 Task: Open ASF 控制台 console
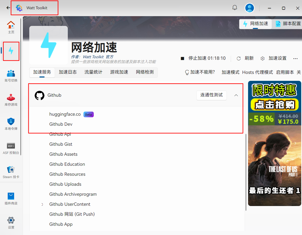coord(11,148)
